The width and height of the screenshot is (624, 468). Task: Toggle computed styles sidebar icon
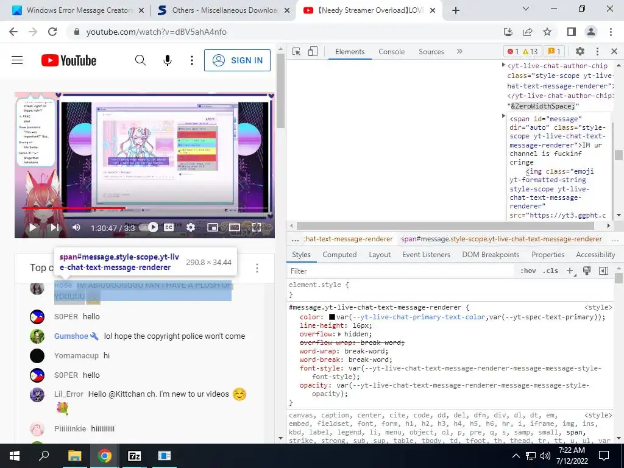coord(603,271)
